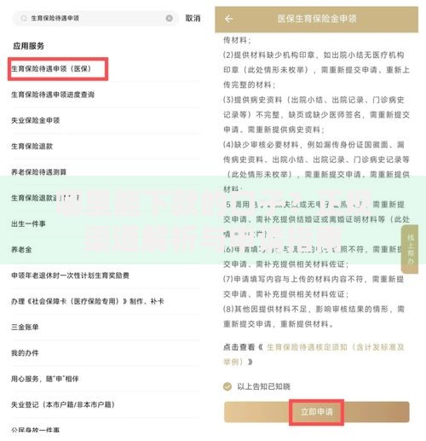Viewport: 426px width, 441px height.
Task: Tap 取消 to cancel the search
Action: (193, 18)
